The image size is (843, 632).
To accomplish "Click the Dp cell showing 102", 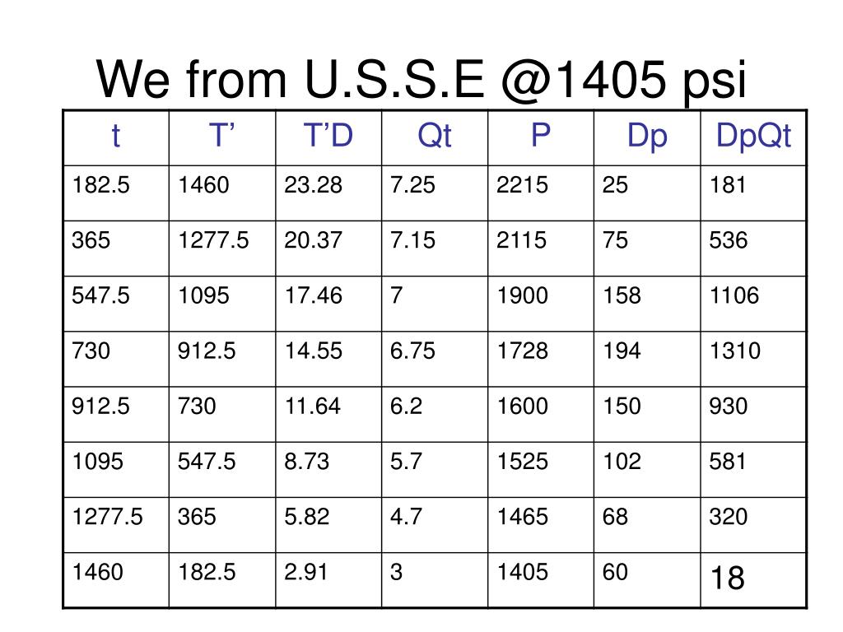I will coord(647,470).
